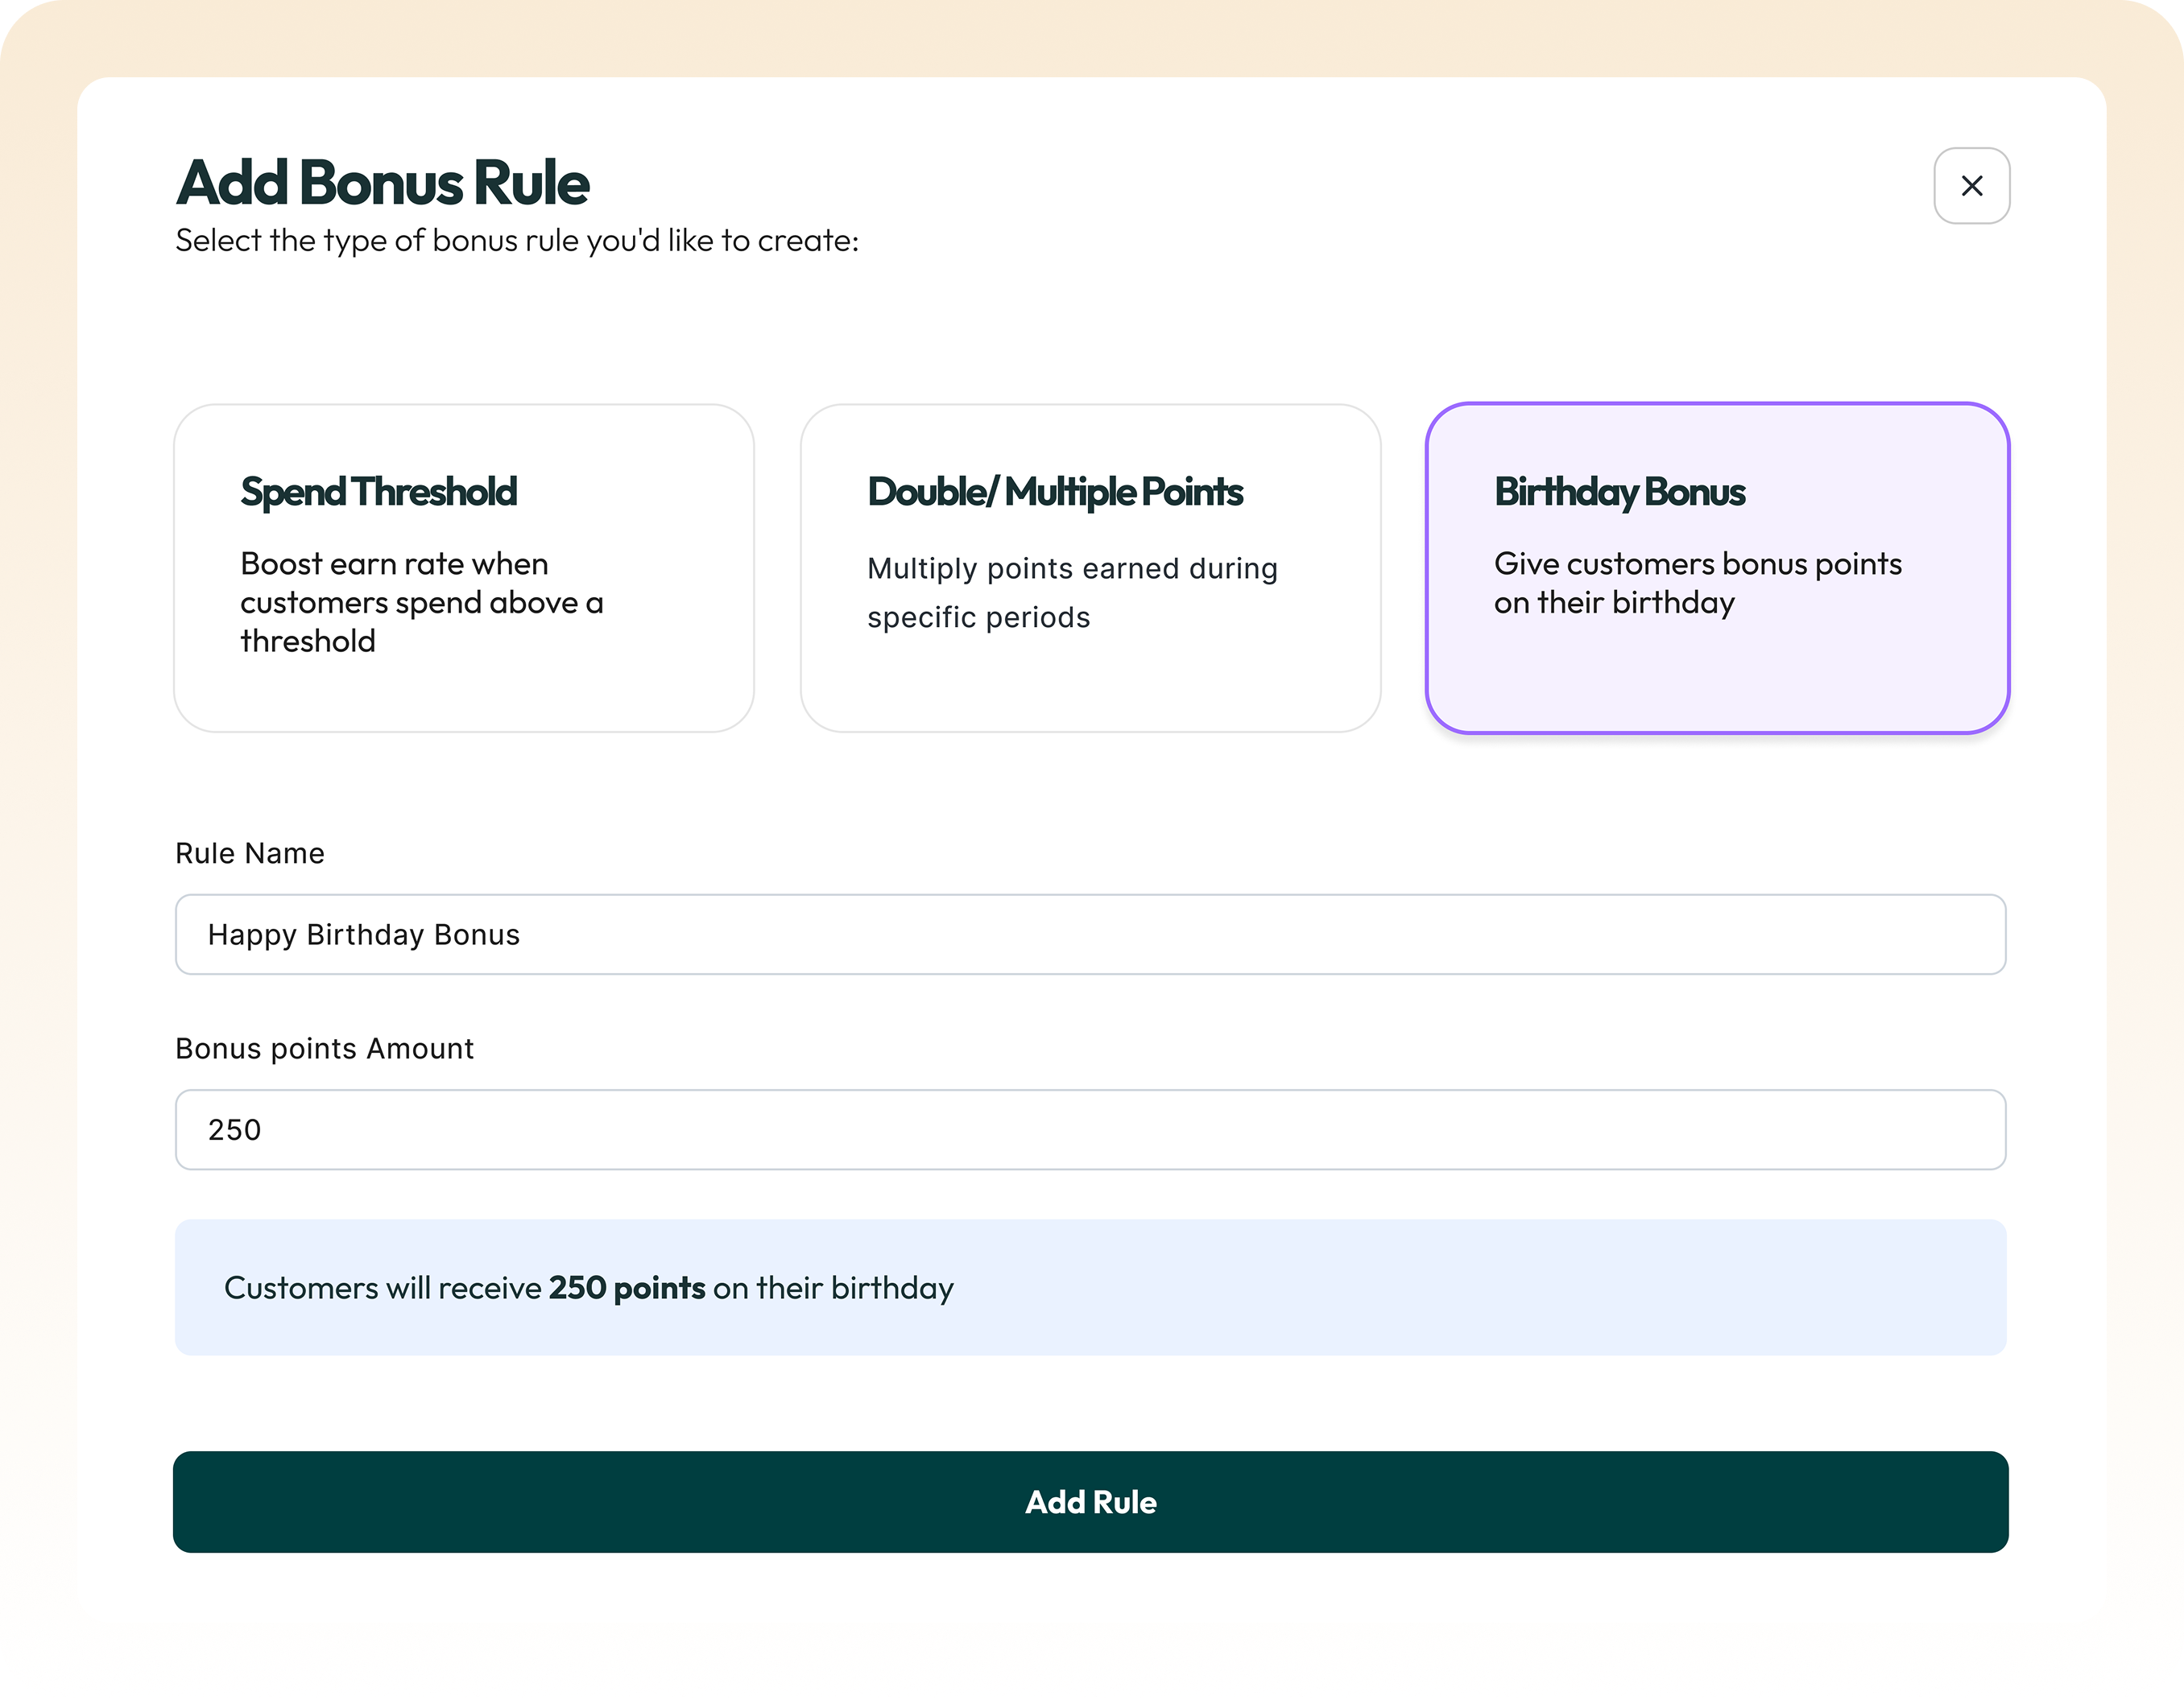Click into the Rule Name input field

pos(1090,935)
